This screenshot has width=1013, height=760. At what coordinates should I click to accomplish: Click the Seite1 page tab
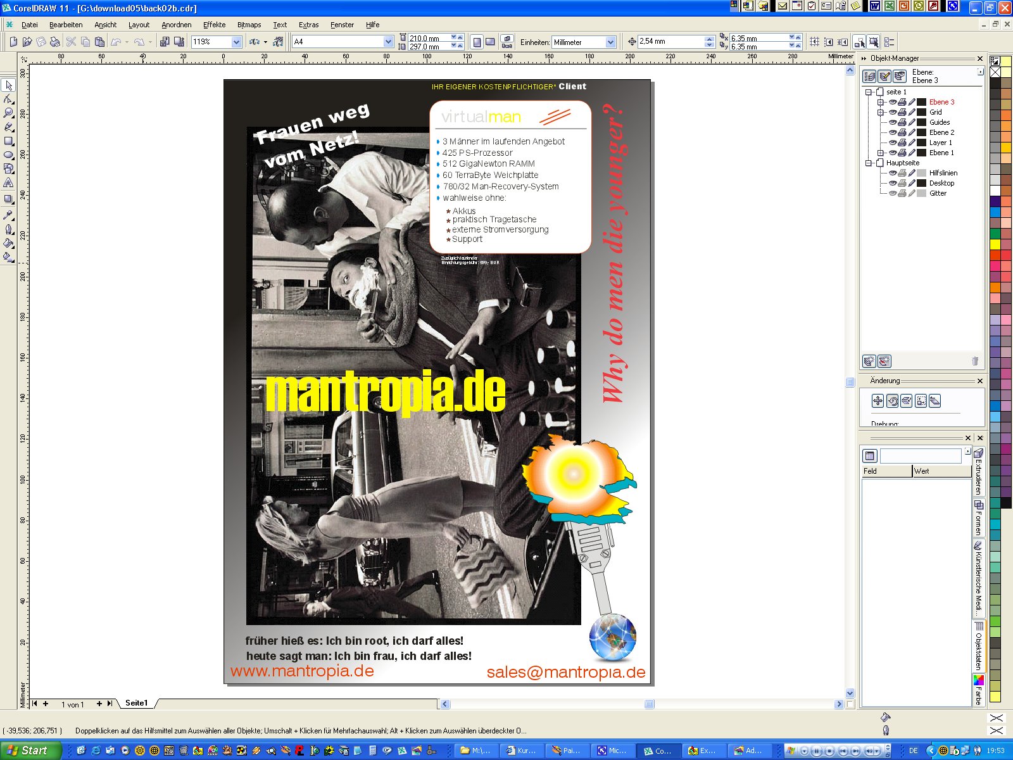[x=136, y=703]
